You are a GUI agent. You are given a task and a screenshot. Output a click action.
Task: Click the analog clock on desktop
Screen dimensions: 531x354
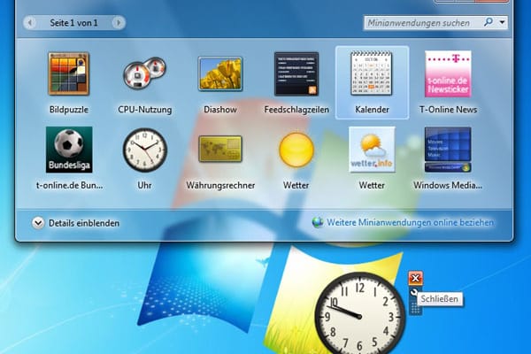(359, 315)
